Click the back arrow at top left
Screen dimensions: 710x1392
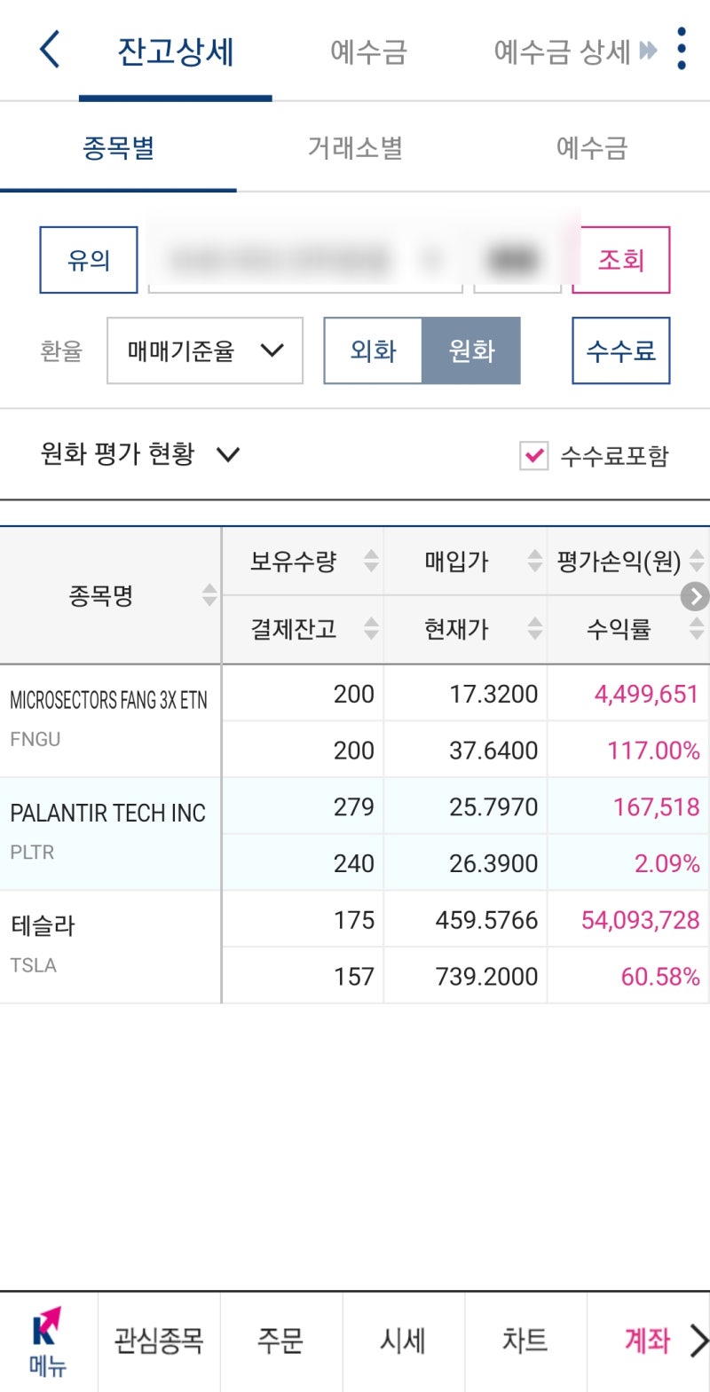tap(49, 51)
